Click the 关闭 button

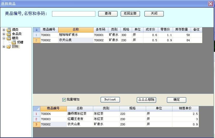(x=154, y=14)
